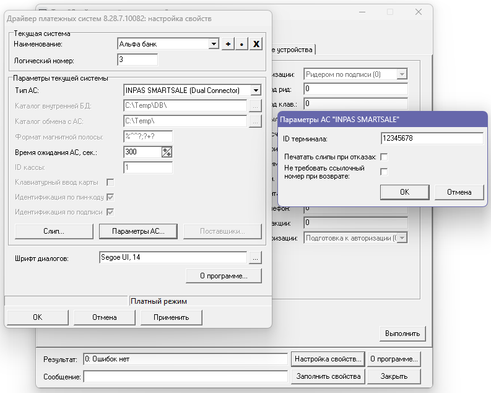Image resolution: width=491 pixels, height=393 pixels.
Task: Click Отмена in driver settings dialog
Action: [x=104, y=317]
